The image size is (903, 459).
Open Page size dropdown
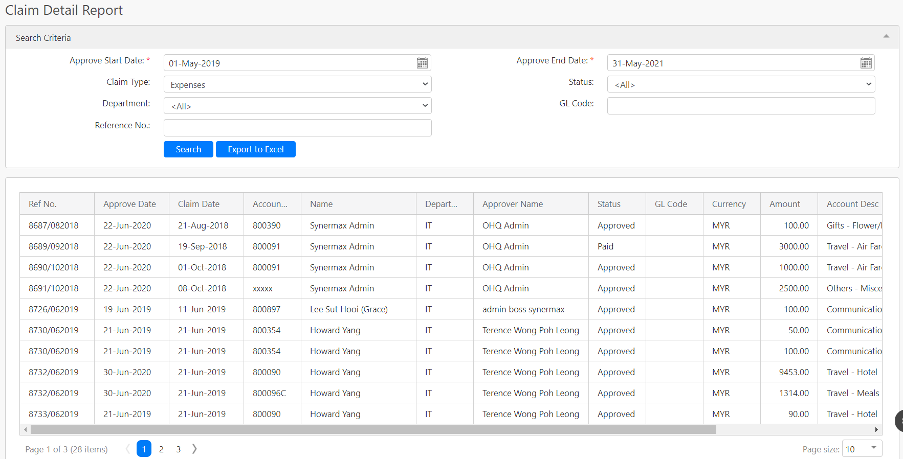(862, 449)
